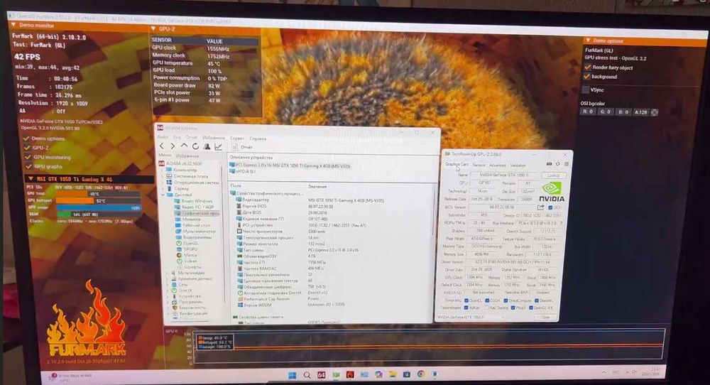Enable the VSync checkbox

pyautogui.click(x=586, y=90)
